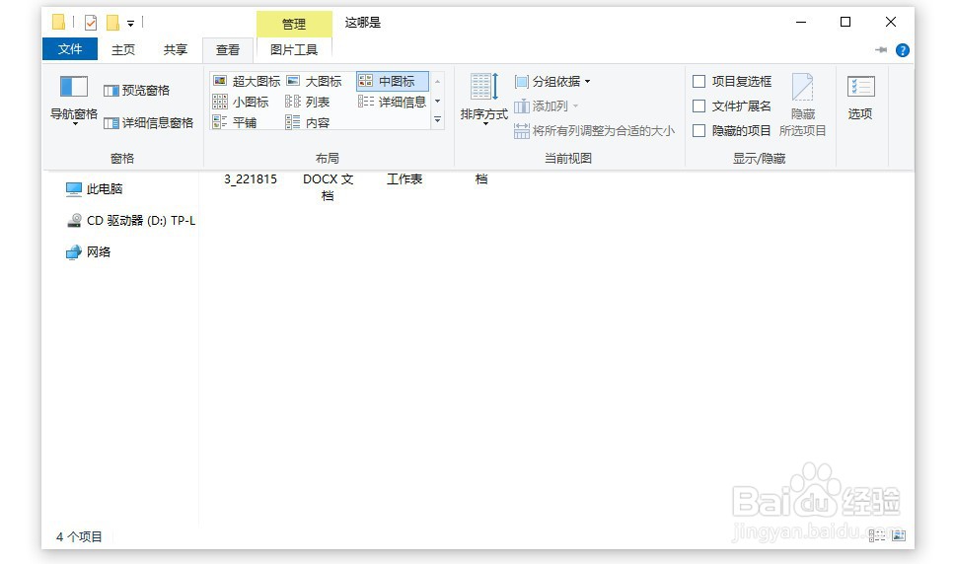
Task: Switch to the 共享 ribbon tab
Action: 176,50
